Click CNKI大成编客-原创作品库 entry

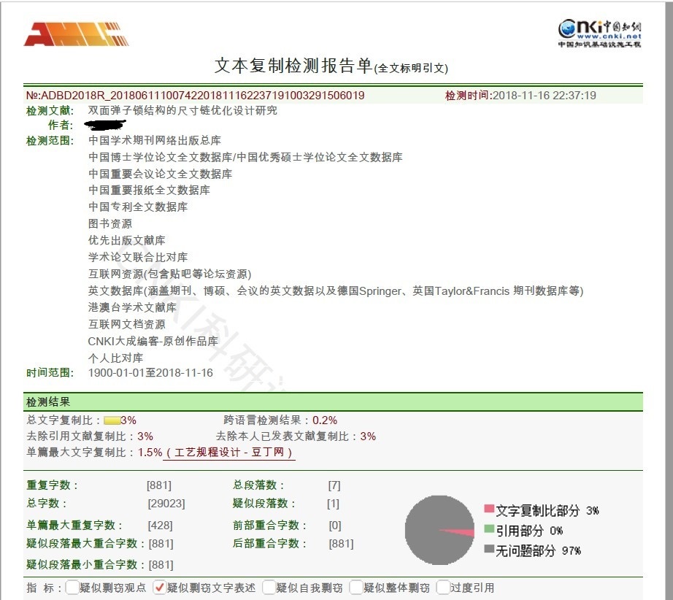click(153, 341)
